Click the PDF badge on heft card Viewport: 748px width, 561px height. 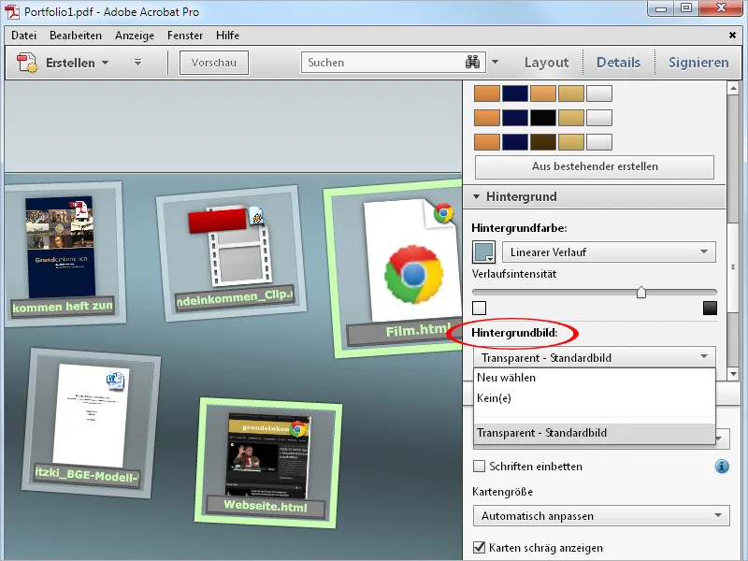point(79,209)
